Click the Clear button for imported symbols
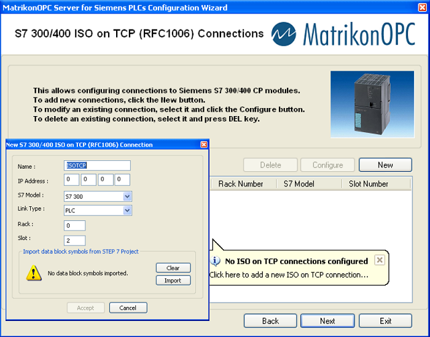430x337 pixels. [x=173, y=268]
